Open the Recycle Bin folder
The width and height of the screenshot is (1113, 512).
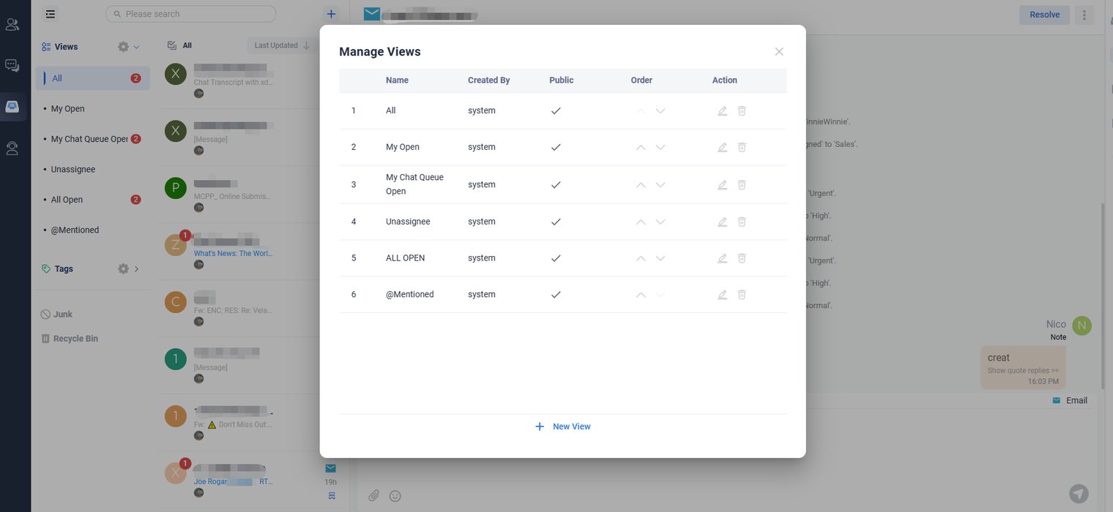[75, 339]
